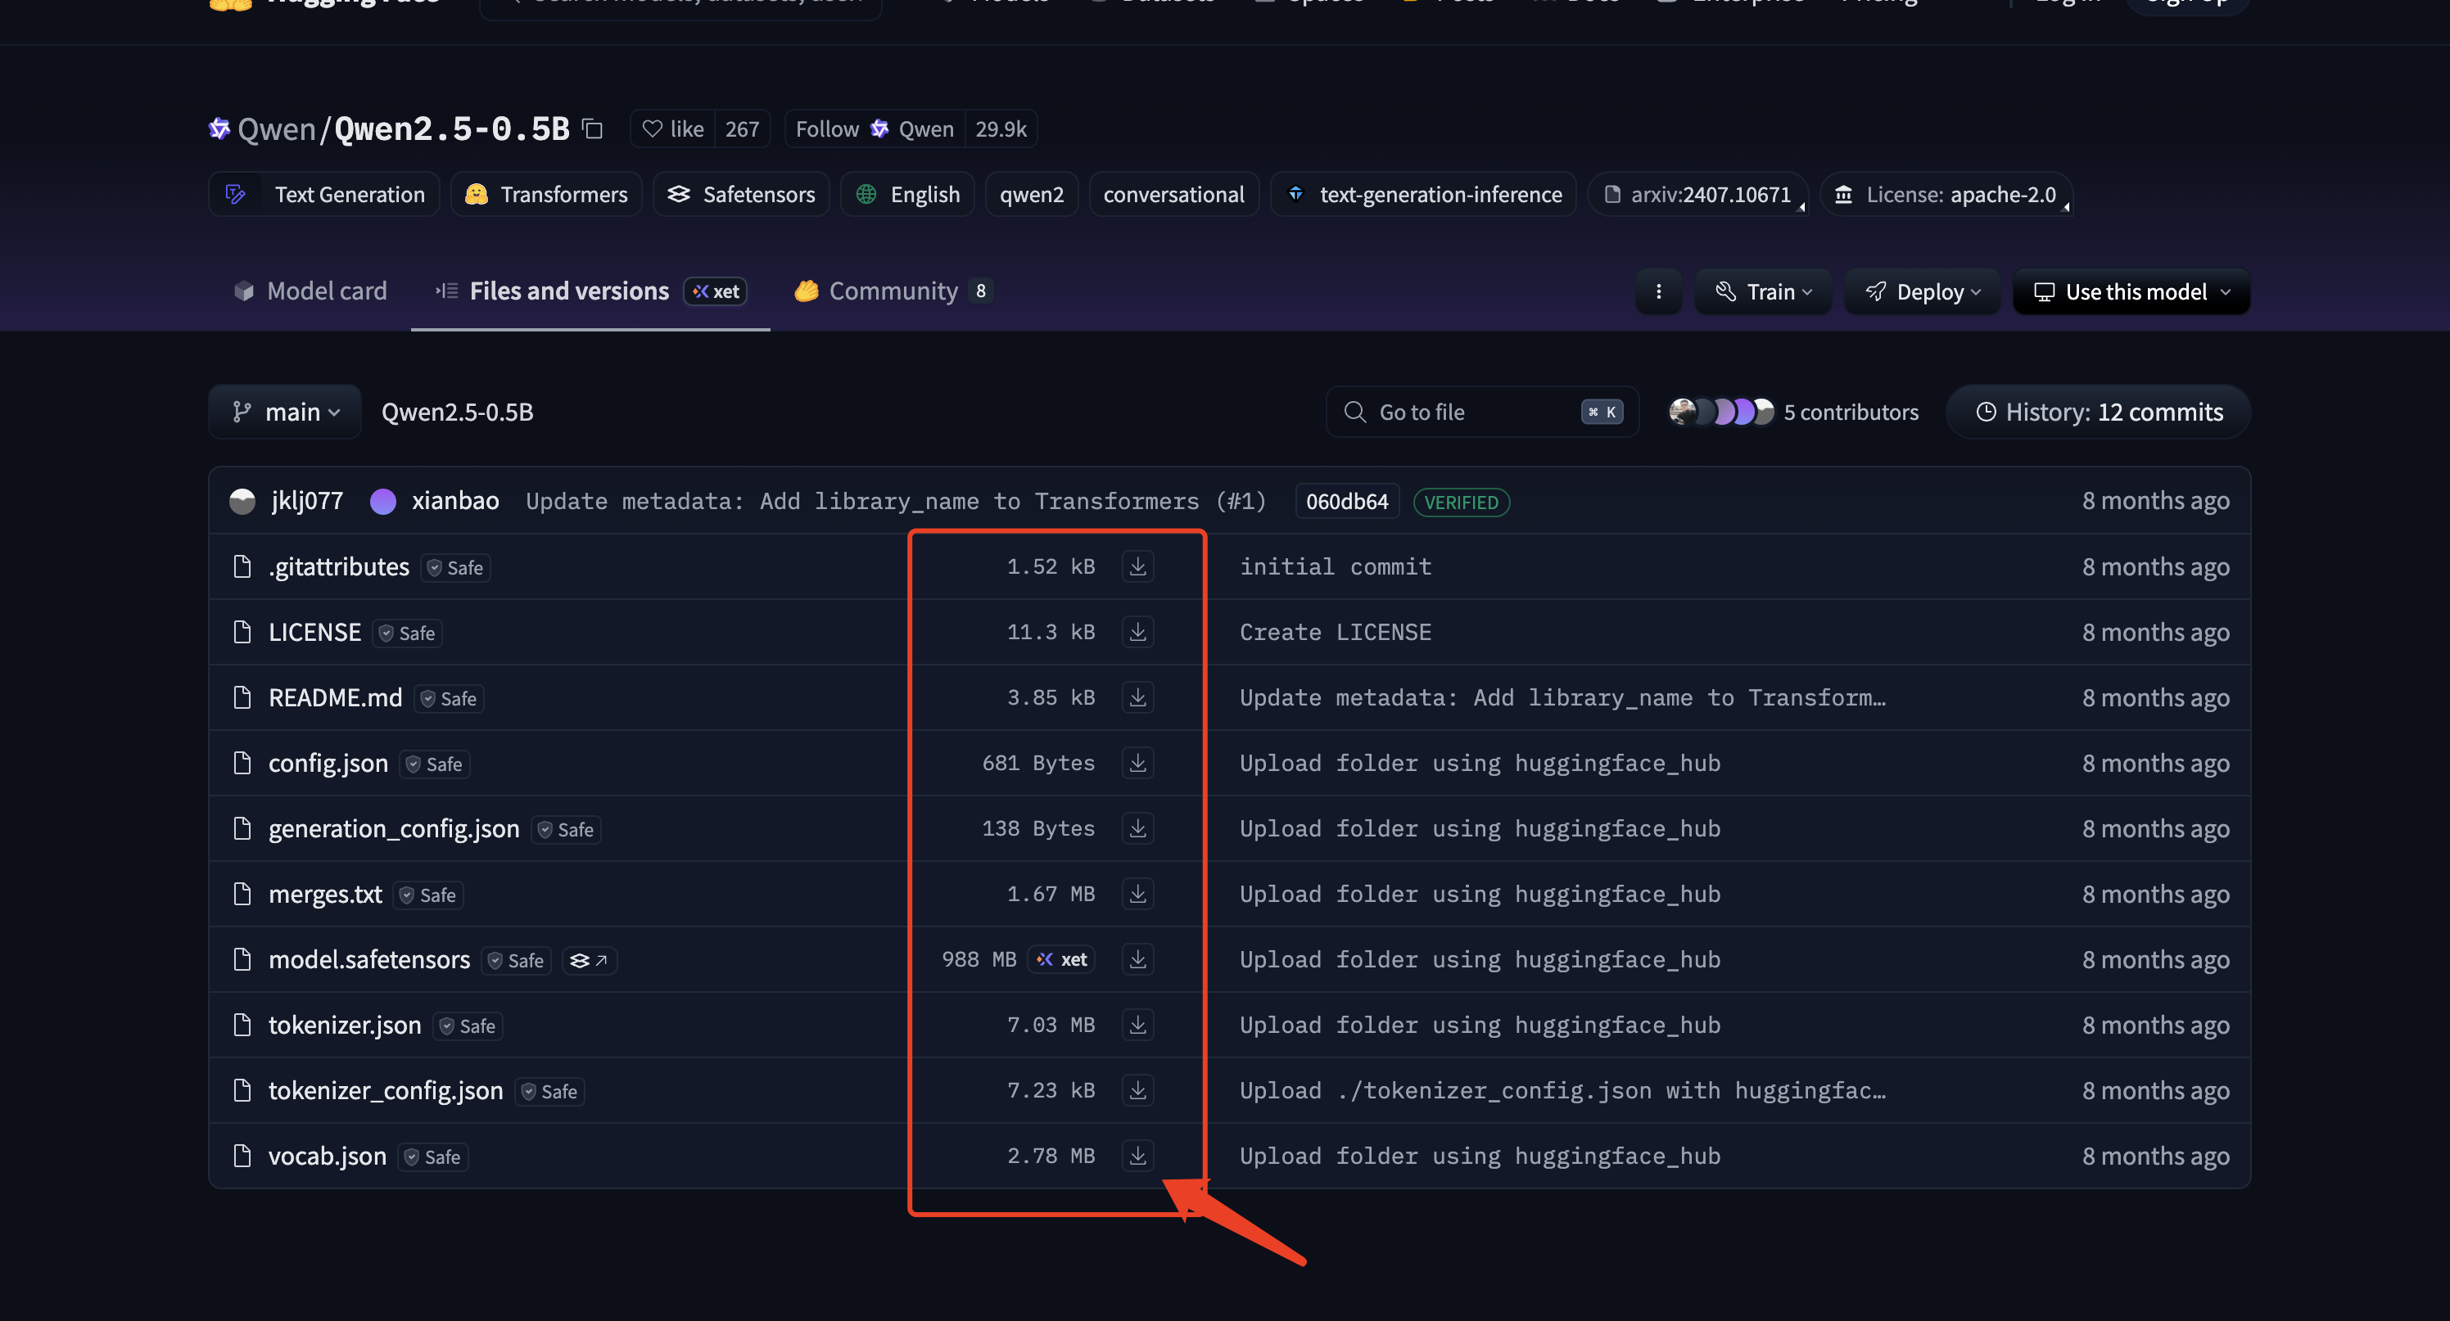The height and width of the screenshot is (1321, 2450).
Task: Open the Qwen organization link in title
Action: 276,128
